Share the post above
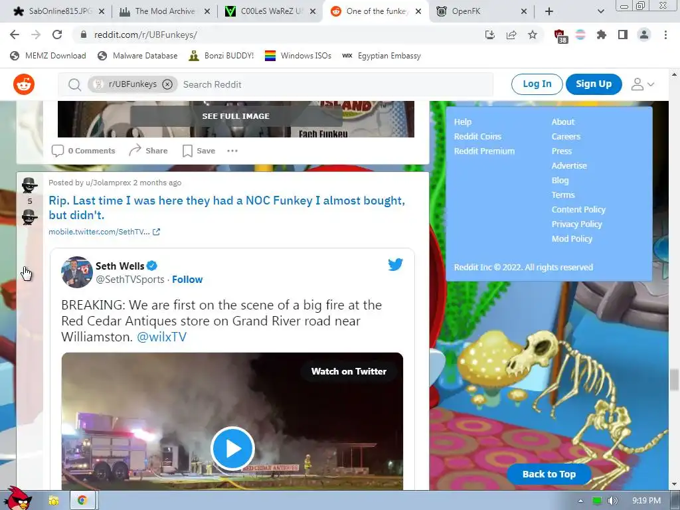 [148, 151]
